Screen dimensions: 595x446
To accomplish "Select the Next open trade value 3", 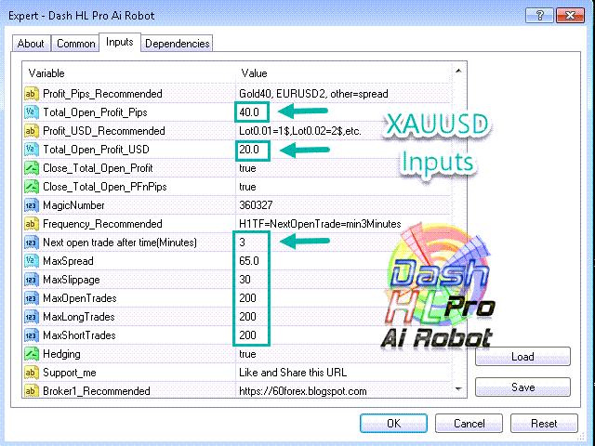I will coord(242,243).
